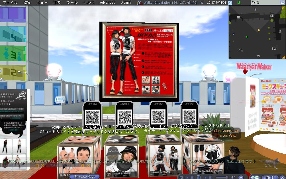
Task: Stop the parcel media
Action: (x=210, y=177)
